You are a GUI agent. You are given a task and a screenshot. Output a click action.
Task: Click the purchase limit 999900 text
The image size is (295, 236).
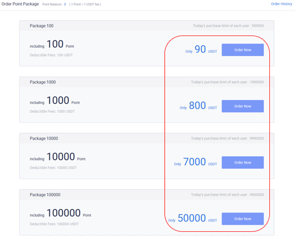point(228,26)
